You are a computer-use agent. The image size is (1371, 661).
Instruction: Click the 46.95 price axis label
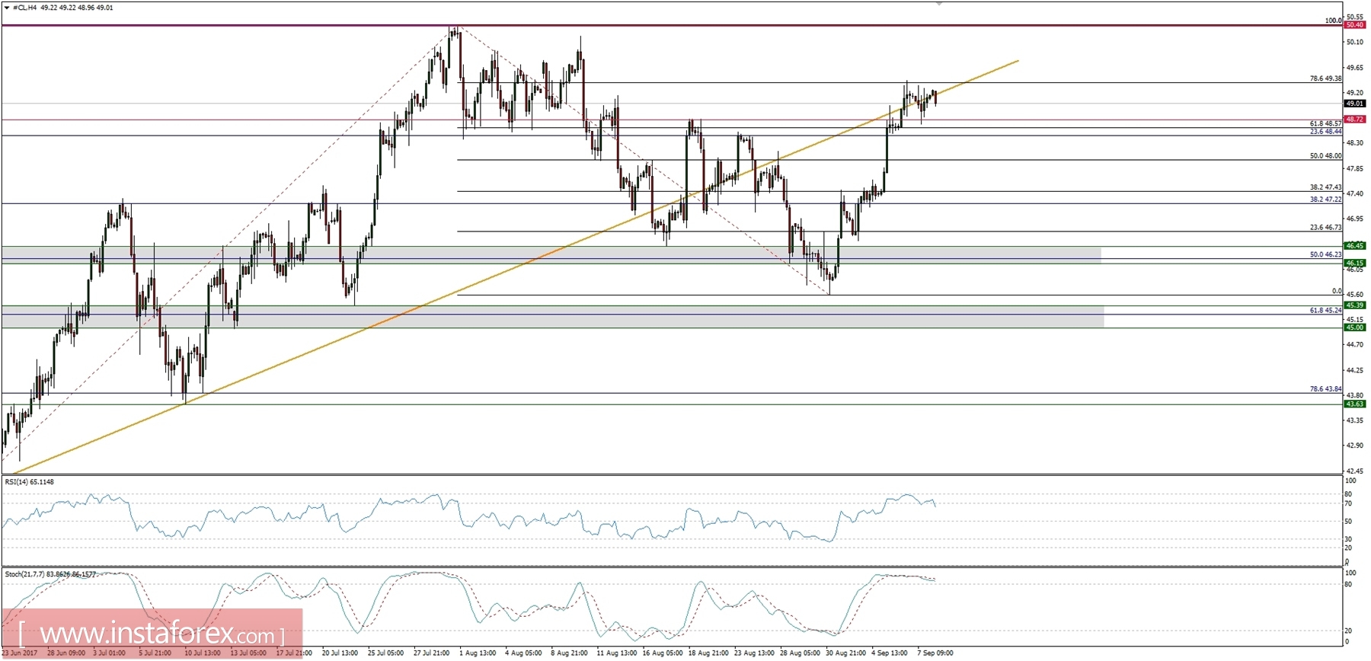[1354, 219]
